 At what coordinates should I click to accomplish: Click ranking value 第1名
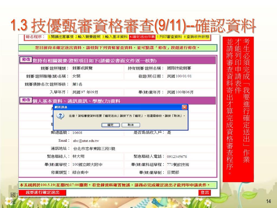click(x=77, y=84)
